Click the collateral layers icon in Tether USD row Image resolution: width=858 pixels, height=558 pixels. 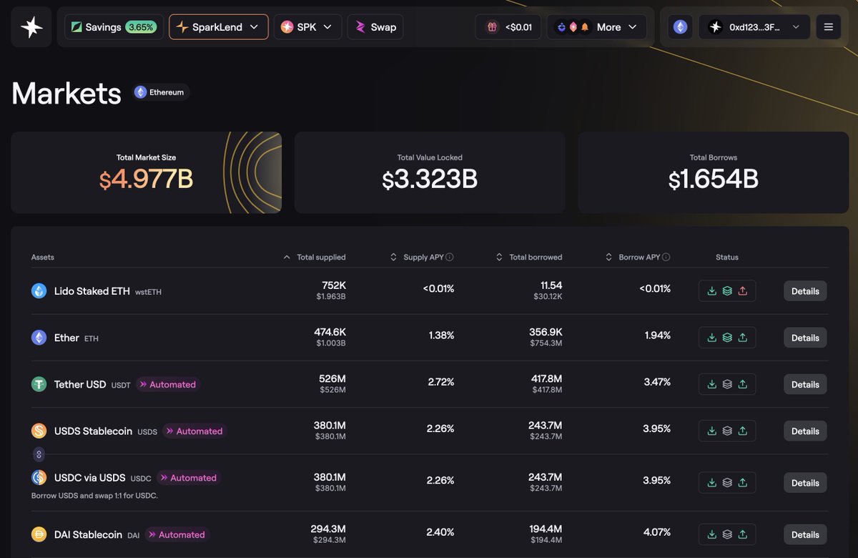[x=727, y=384]
